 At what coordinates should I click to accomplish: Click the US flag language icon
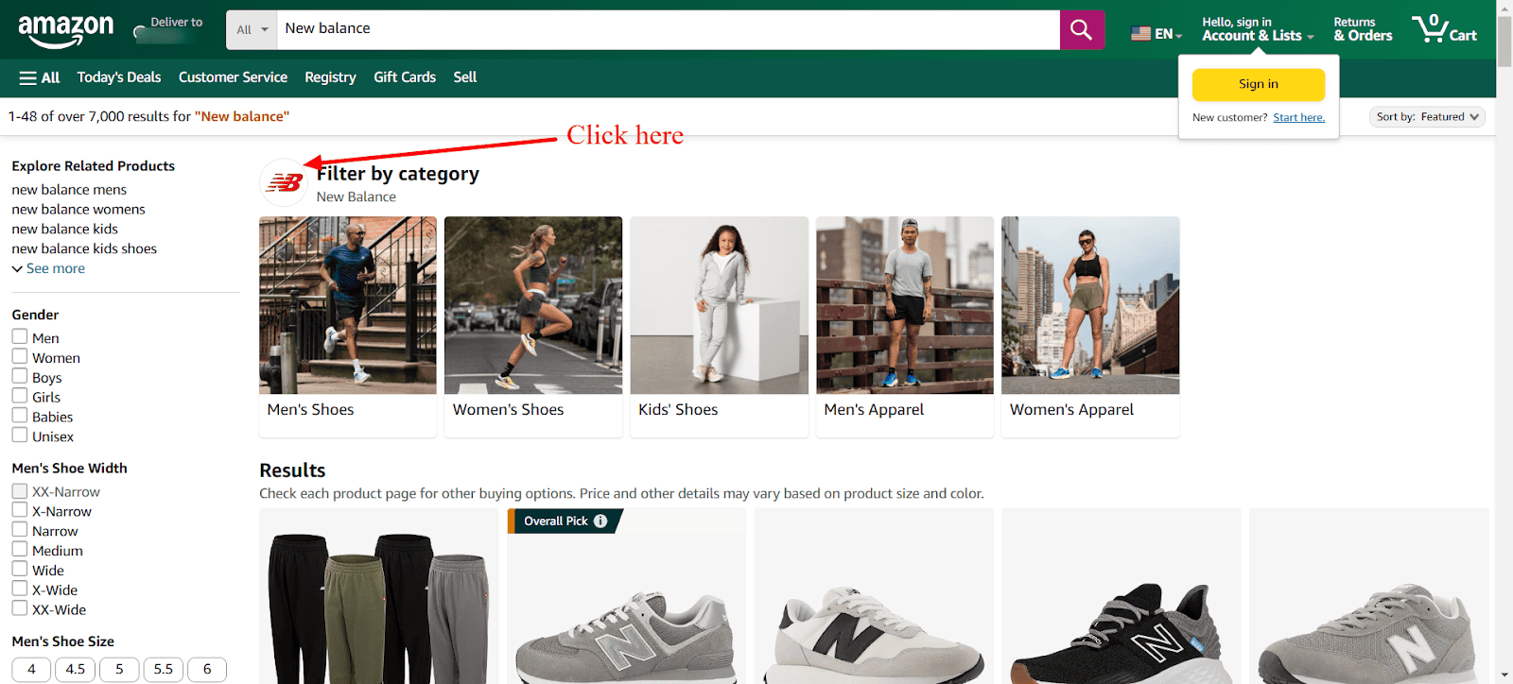1141,34
